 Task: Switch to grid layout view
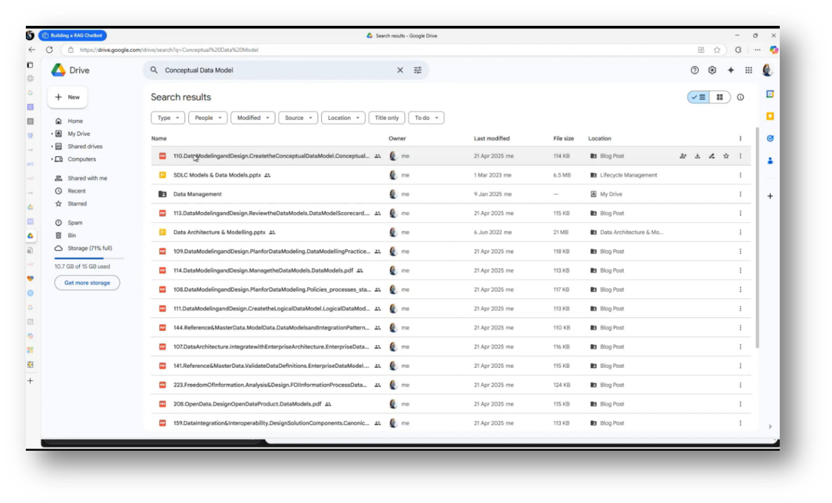pyautogui.click(x=720, y=97)
